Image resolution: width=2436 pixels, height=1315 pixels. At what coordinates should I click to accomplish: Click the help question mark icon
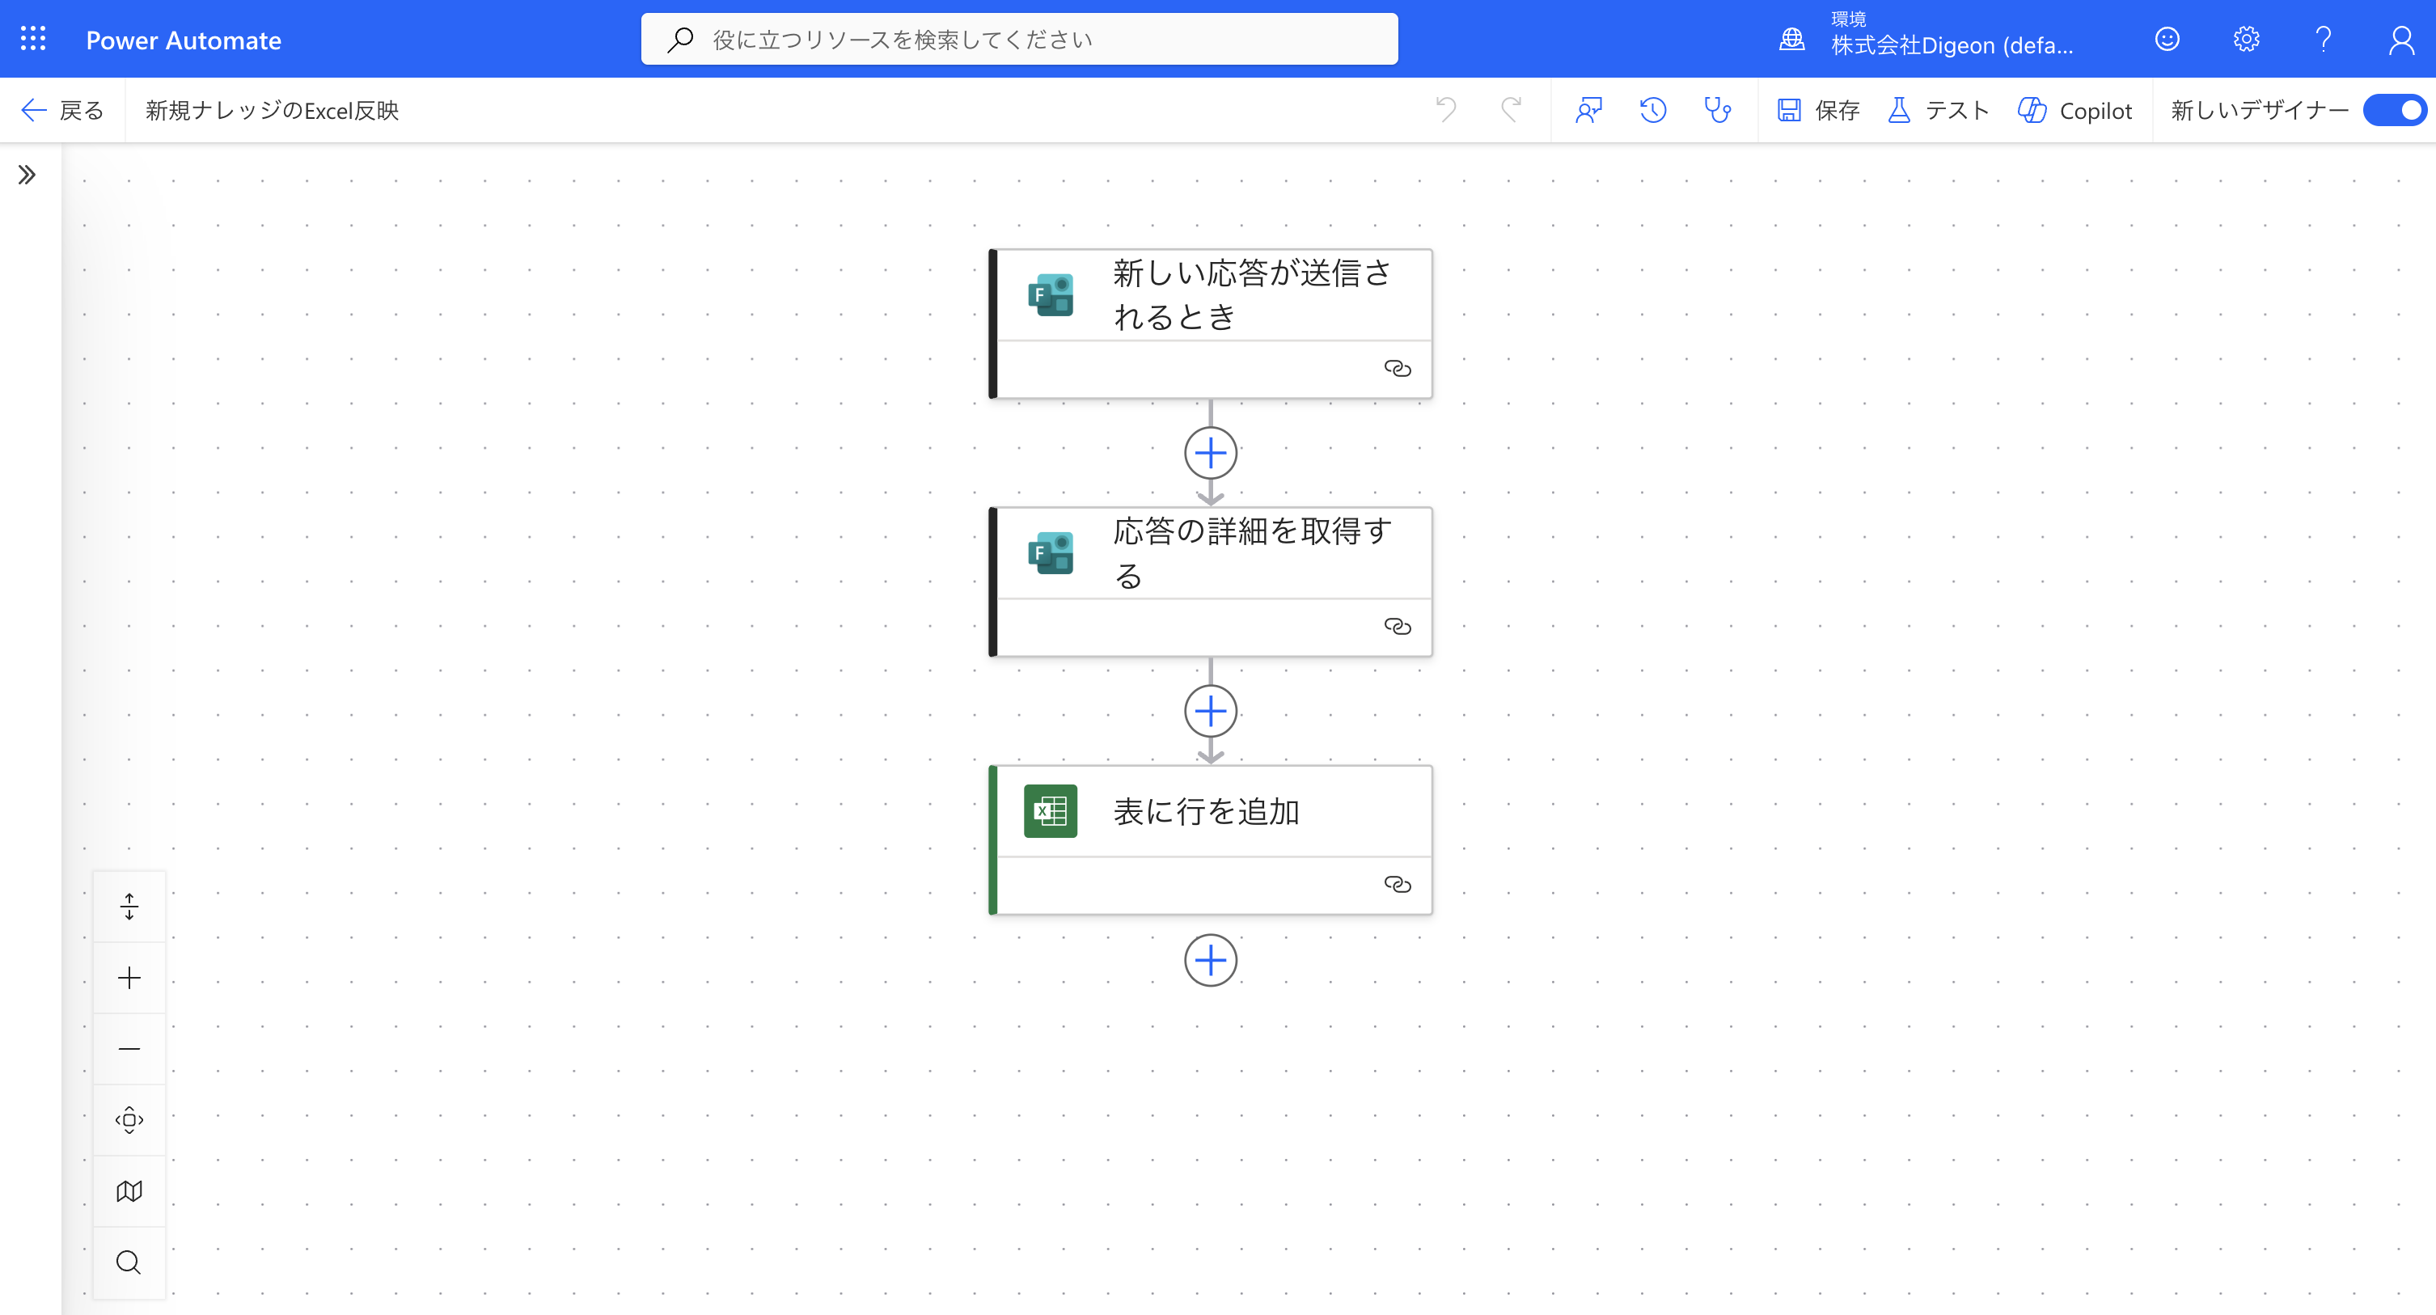[2324, 39]
